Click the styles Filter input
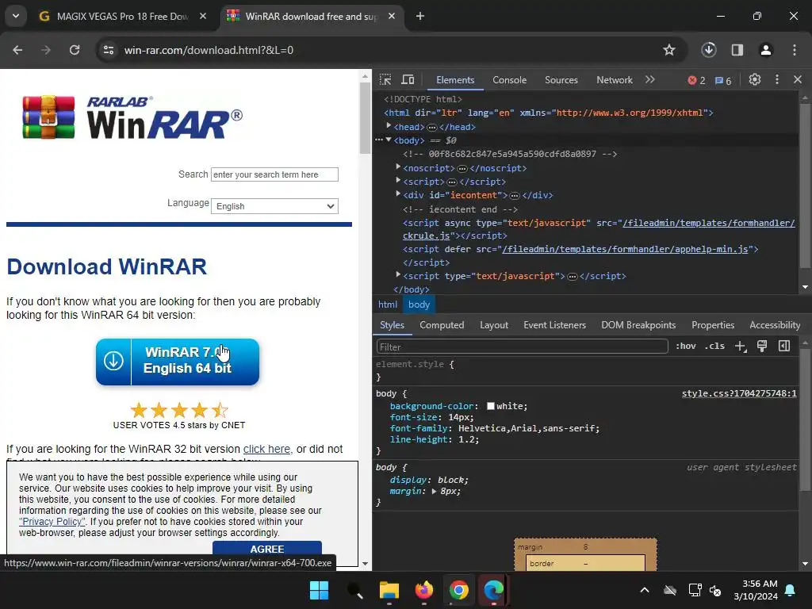Image resolution: width=812 pixels, height=609 pixels. coord(522,347)
